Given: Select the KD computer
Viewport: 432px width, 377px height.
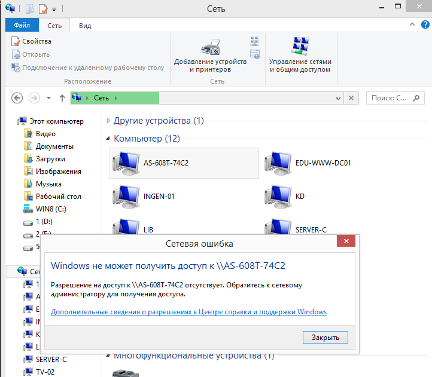Looking at the screenshot, I should tap(285, 196).
